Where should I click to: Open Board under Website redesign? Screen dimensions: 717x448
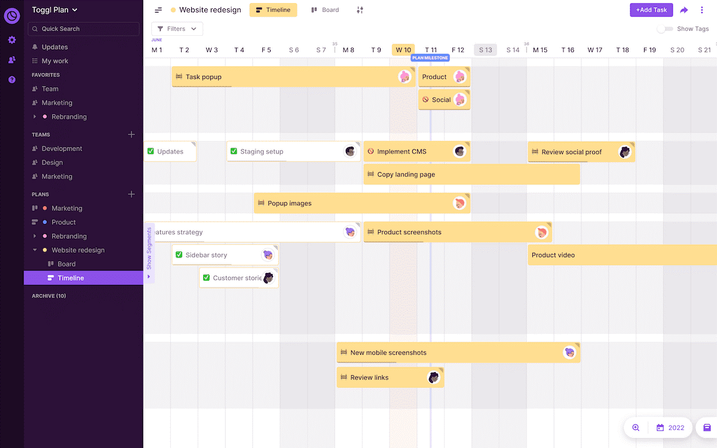pos(67,264)
